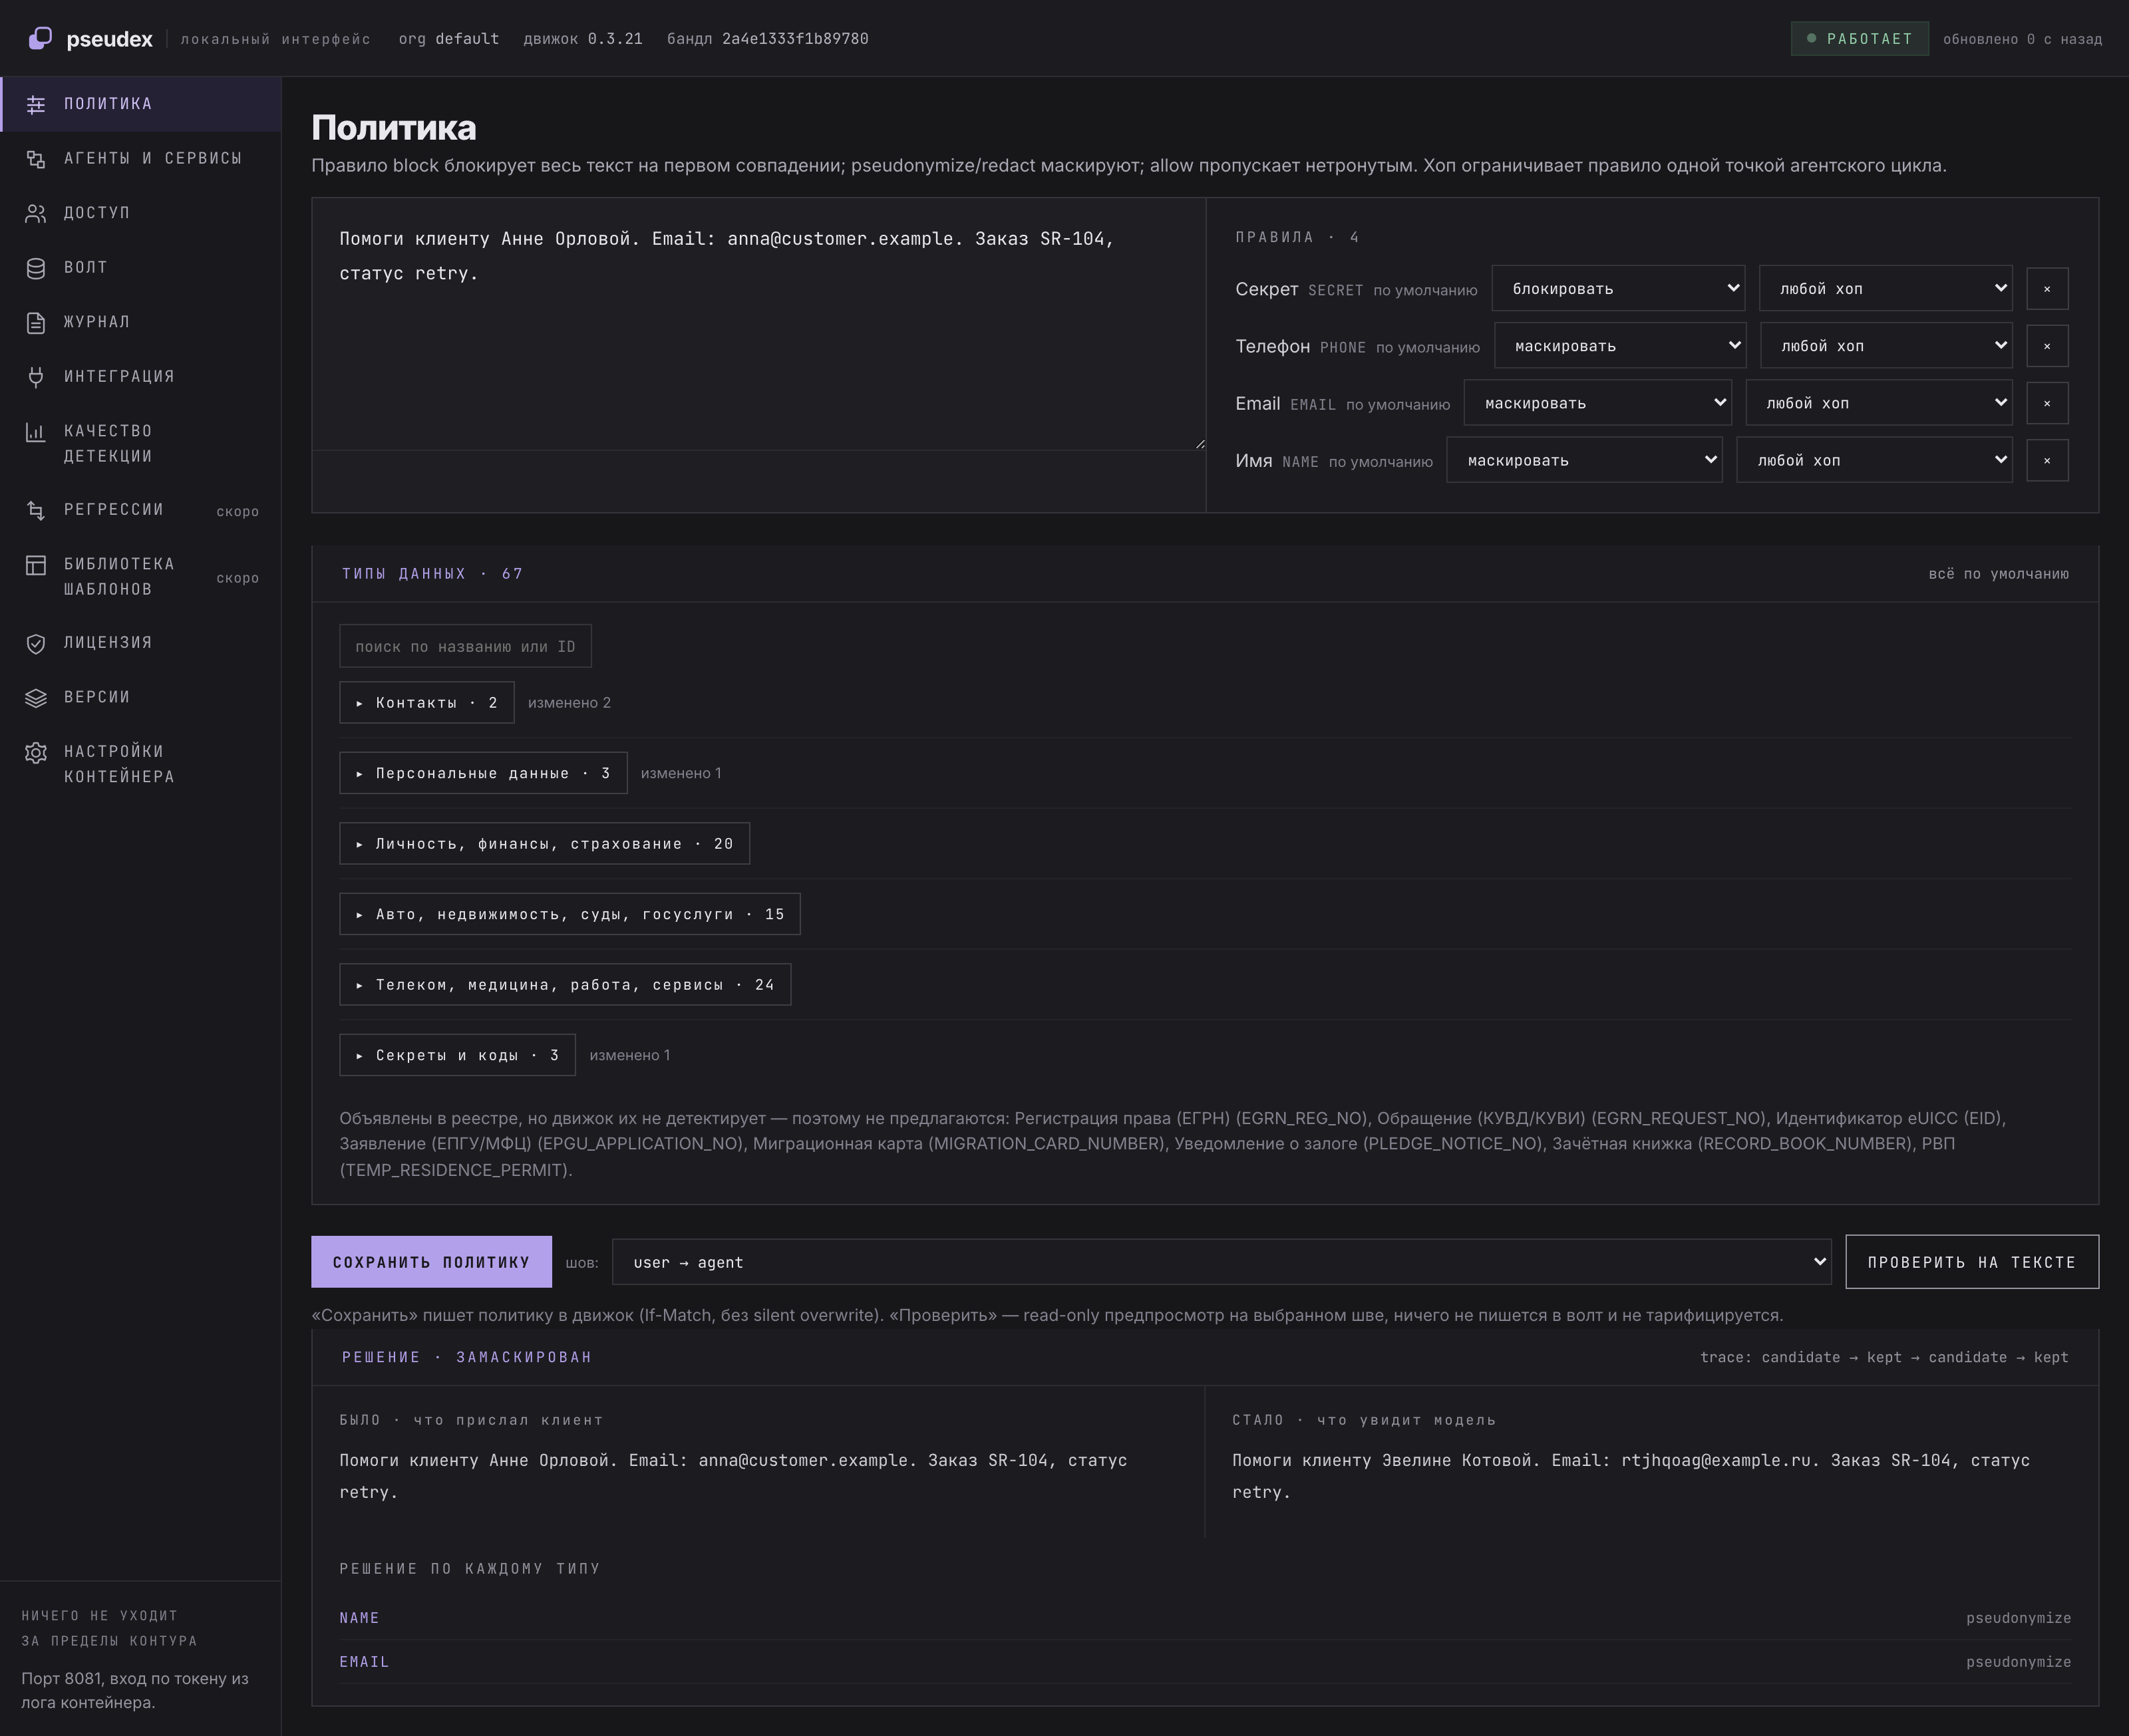2129x1736 pixels.
Task: Open action dropdown for the Секрет rule
Action: [1618, 289]
